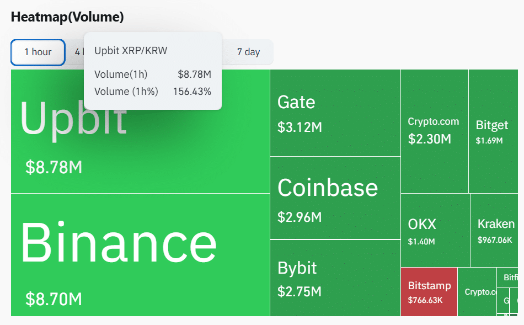Screen dimensions: 524x325
Task: Select the OKX tile showing $1.40M
Action: pyautogui.click(x=434, y=229)
